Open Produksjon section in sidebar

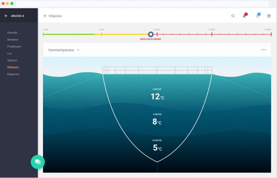[14, 47]
